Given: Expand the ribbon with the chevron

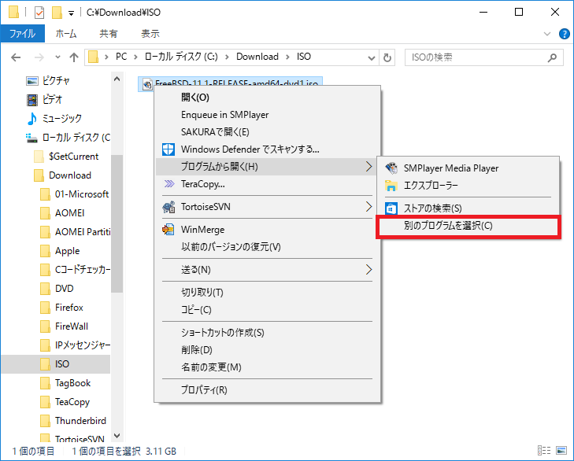Looking at the screenshot, I should [547, 34].
